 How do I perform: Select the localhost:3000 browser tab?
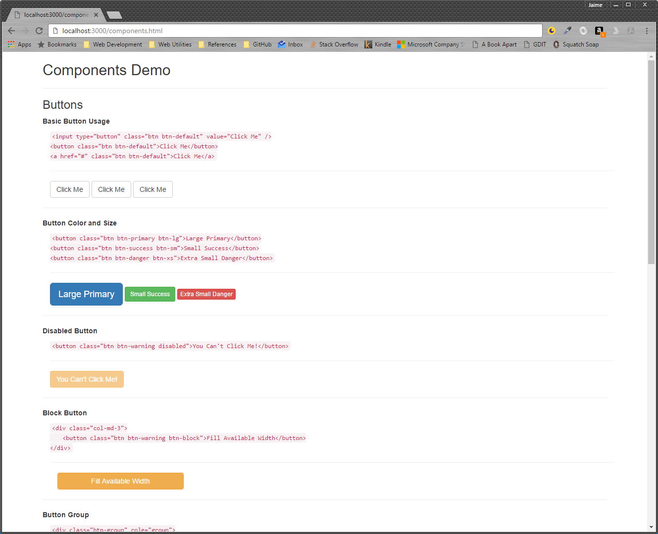[x=54, y=15]
